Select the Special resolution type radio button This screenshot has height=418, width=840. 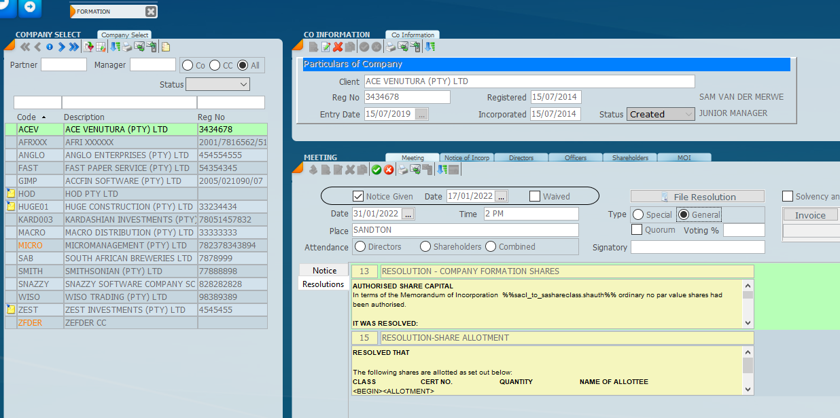pyautogui.click(x=638, y=214)
